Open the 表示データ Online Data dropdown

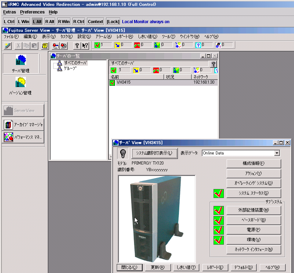(276, 153)
